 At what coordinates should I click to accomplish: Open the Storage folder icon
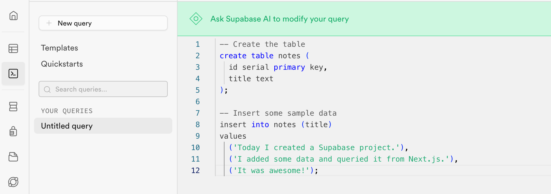13,157
